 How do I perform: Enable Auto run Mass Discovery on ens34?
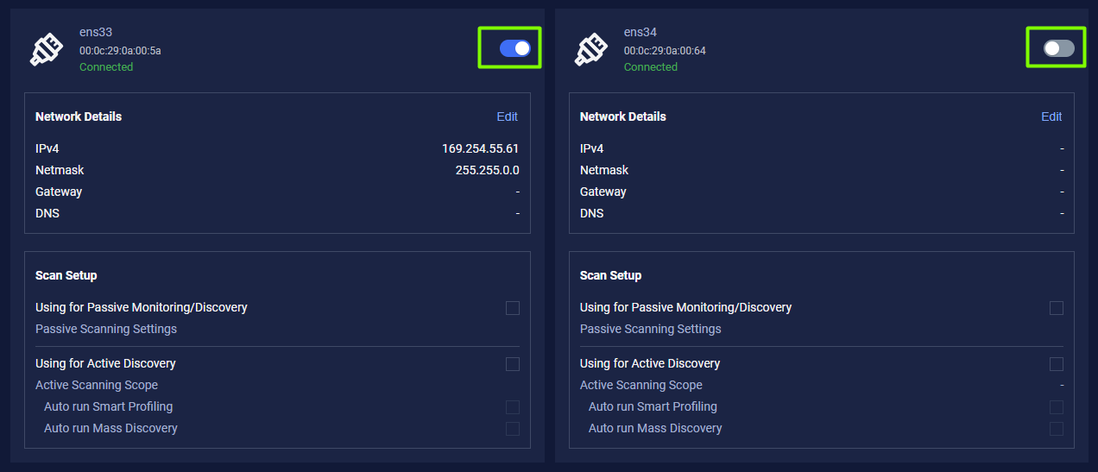1057,429
